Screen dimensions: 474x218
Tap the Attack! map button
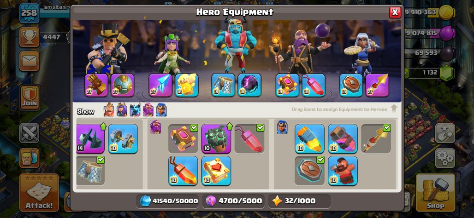point(39,192)
